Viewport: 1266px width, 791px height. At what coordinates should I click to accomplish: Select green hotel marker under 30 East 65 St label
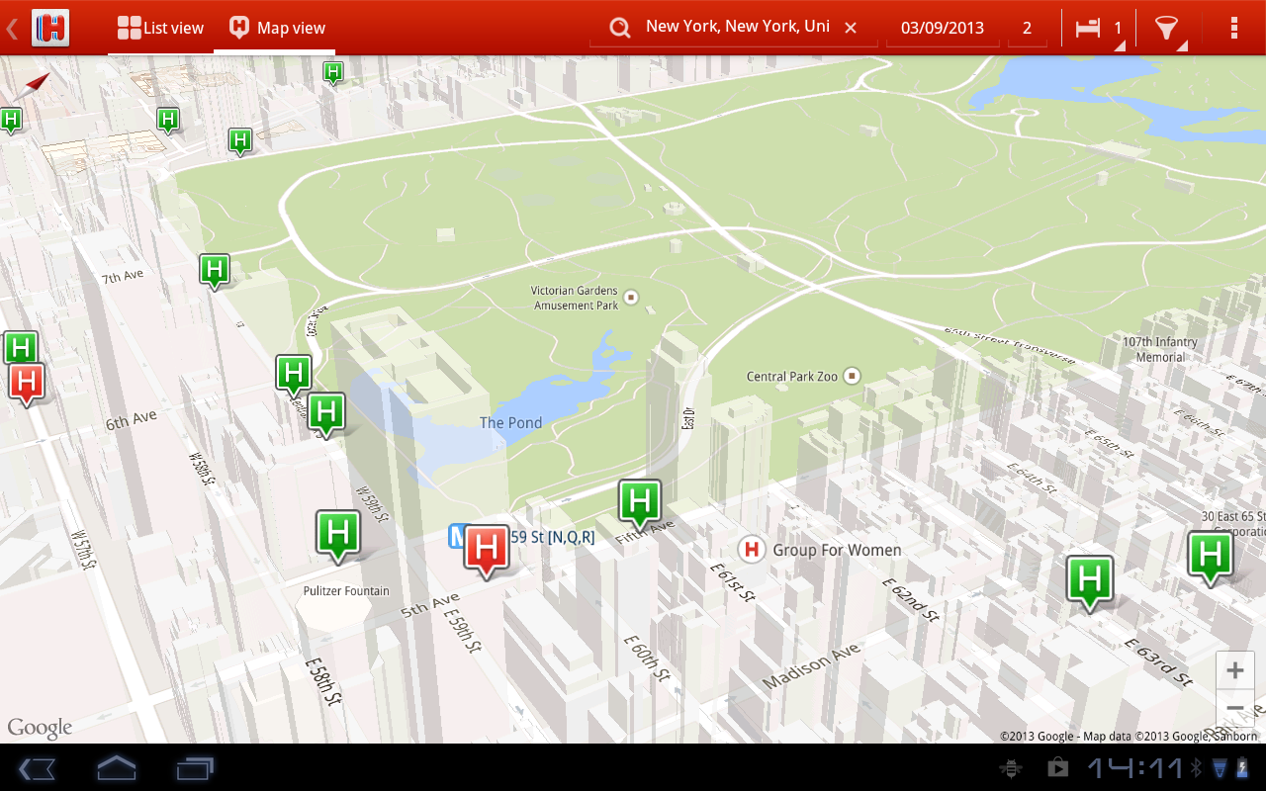[1210, 558]
